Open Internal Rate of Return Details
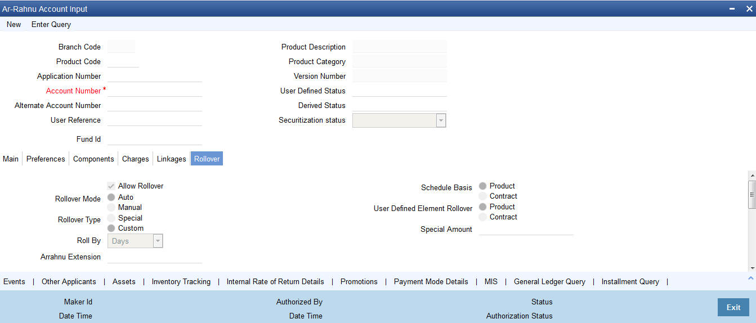Image resolution: width=756 pixels, height=323 pixels. 275,281
